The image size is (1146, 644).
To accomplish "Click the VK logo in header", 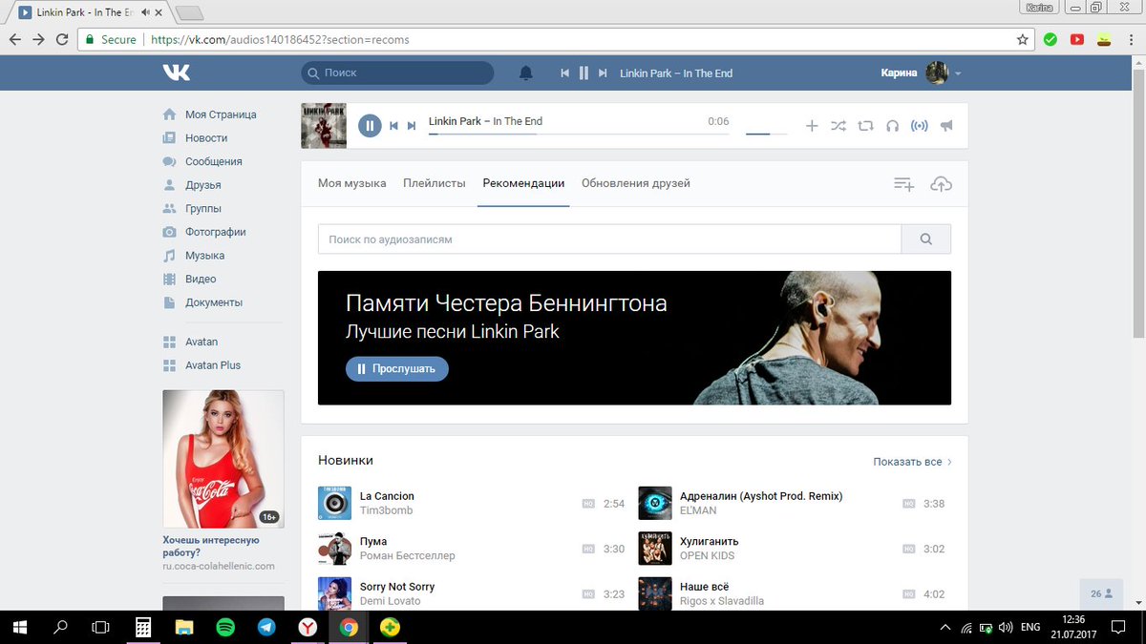I will (176, 73).
